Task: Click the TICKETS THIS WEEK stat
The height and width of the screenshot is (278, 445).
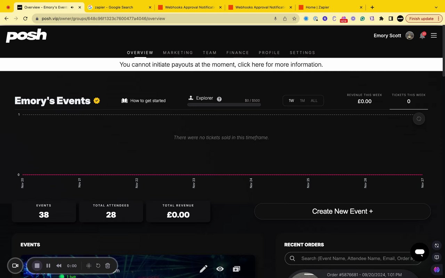Action: 409,99
